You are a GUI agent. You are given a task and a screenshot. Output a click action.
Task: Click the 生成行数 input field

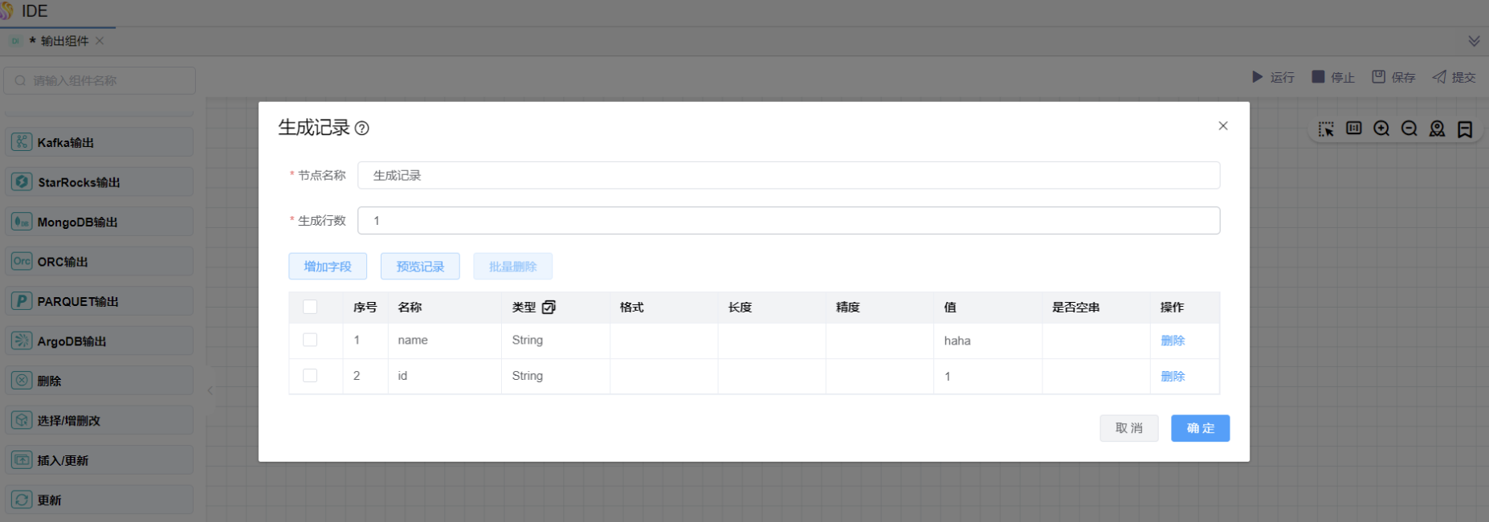pyautogui.click(x=788, y=221)
